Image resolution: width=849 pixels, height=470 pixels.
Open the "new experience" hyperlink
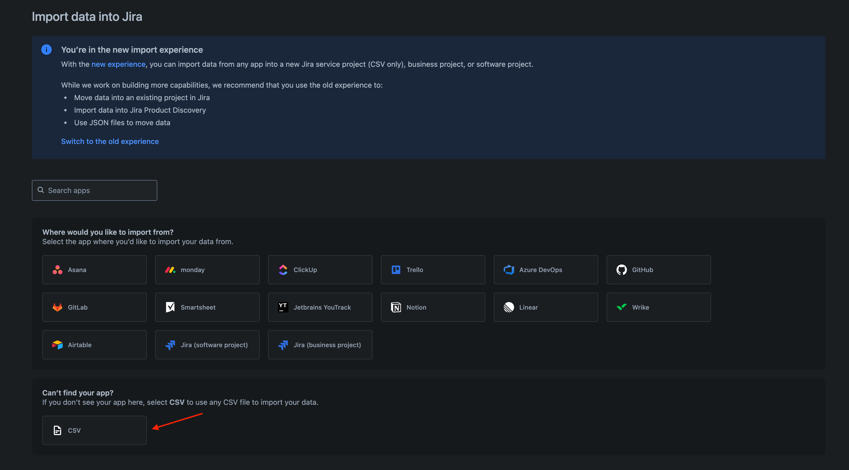point(118,64)
